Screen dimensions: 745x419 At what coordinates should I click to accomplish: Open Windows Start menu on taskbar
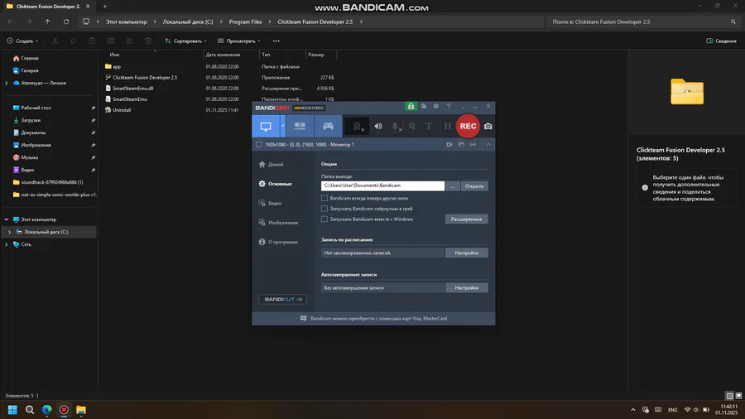[x=12, y=410]
